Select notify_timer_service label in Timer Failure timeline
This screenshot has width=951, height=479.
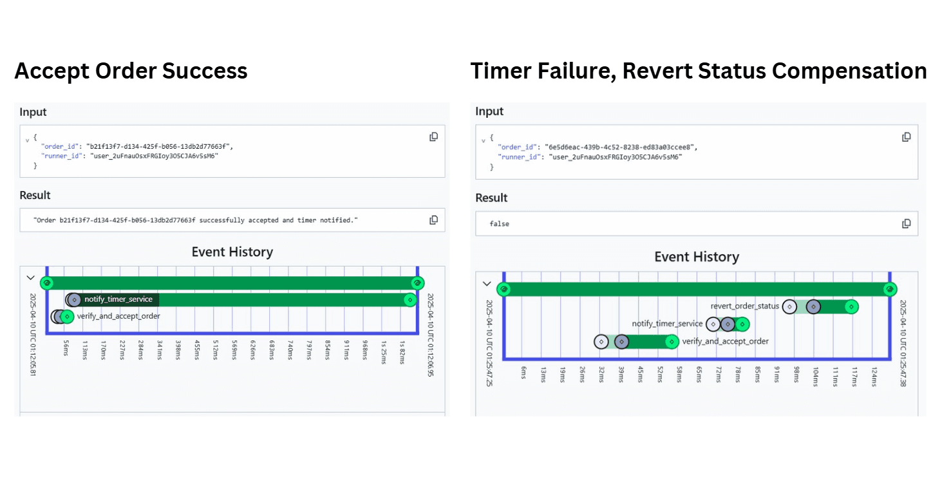click(x=667, y=324)
